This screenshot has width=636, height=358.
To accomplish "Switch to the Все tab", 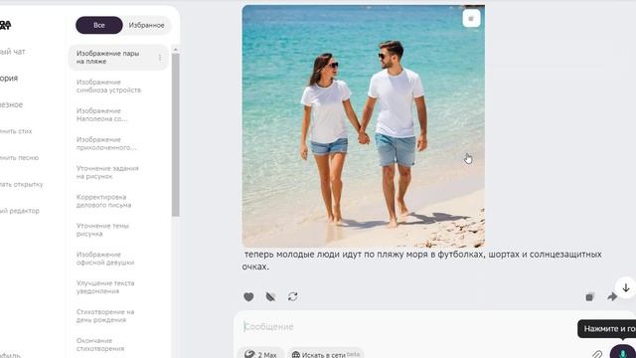I will 99,25.
